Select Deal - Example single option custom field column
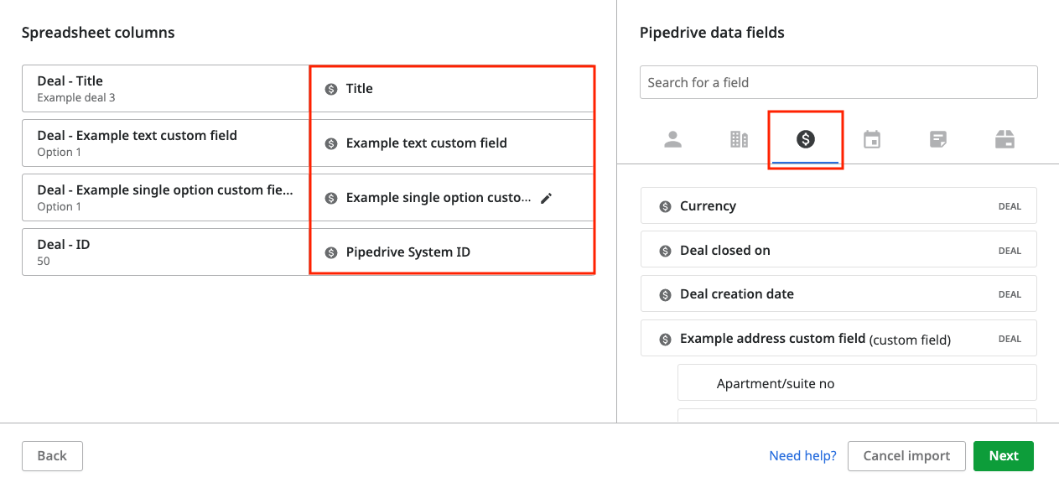This screenshot has width=1059, height=488. tap(166, 198)
